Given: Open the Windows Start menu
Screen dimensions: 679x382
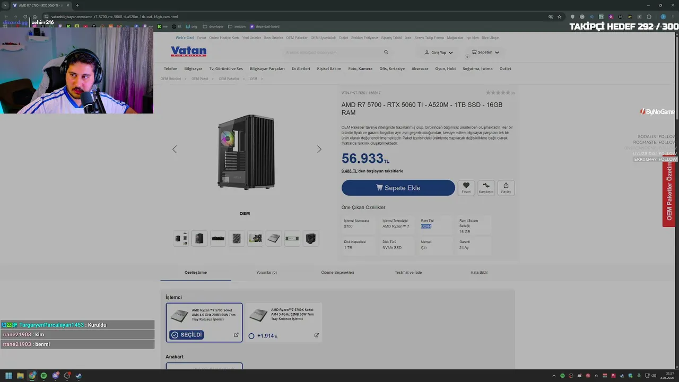Looking at the screenshot, I should tap(8, 376).
